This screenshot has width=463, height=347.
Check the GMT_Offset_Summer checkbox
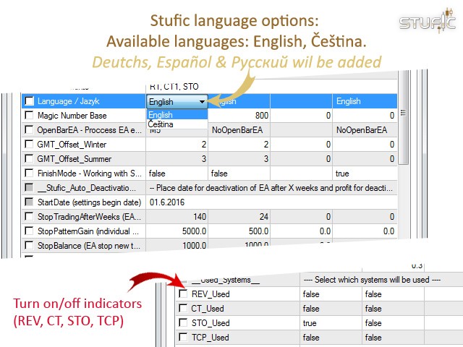click(x=29, y=159)
